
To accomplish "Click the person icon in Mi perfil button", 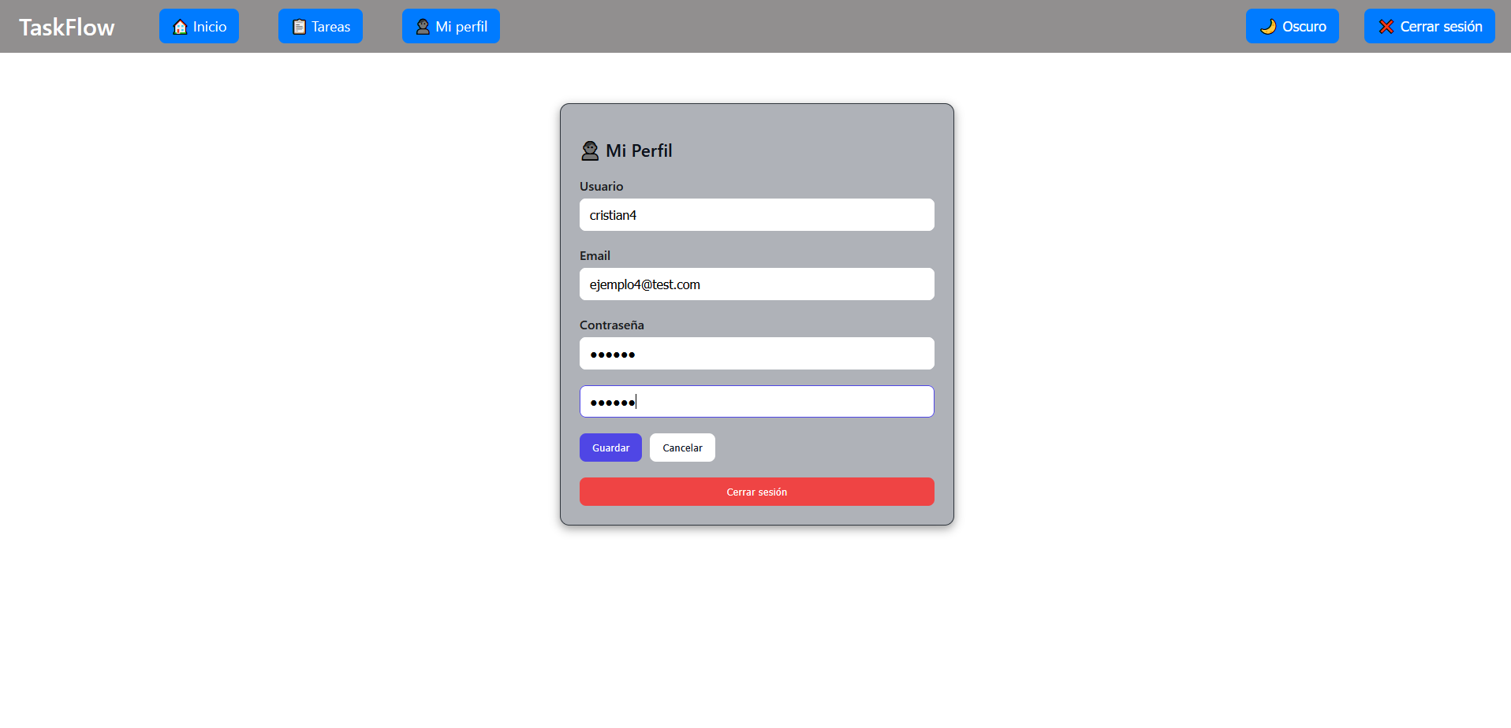I will tap(423, 27).
